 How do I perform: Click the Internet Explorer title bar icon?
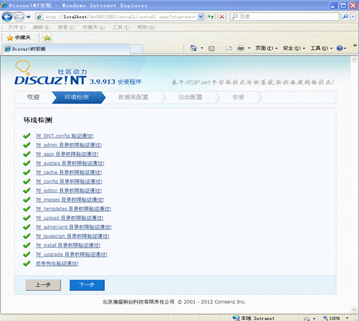pyautogui.click(x=4, y=6)
